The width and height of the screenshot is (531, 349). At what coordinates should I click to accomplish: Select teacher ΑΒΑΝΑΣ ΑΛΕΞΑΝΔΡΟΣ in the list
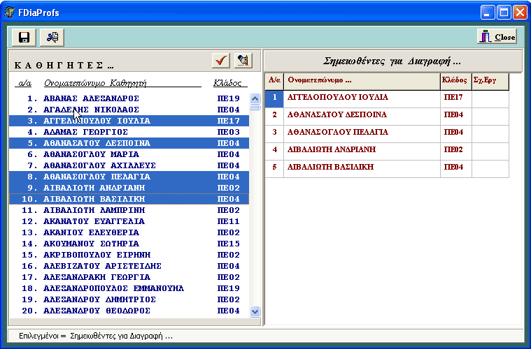point(92,98)
